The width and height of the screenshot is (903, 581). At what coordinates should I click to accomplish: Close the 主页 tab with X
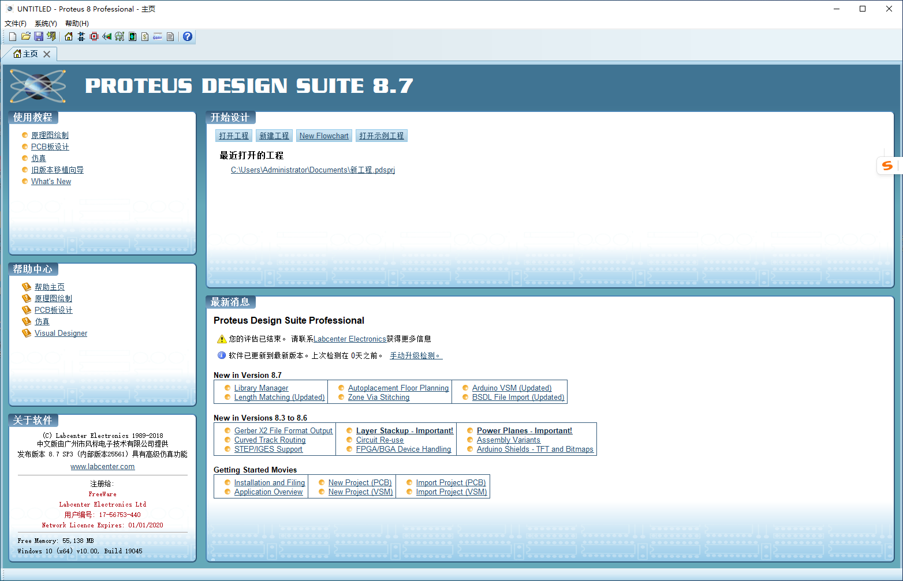tap(47, 54)
